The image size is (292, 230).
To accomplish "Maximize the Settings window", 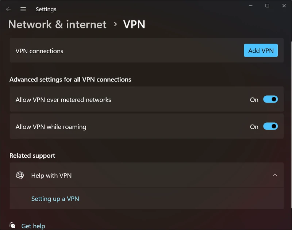I will click(267, 6).
